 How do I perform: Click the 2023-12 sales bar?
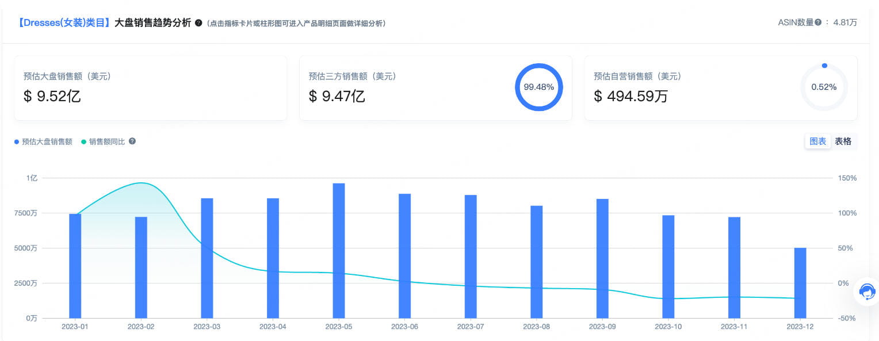799,282
